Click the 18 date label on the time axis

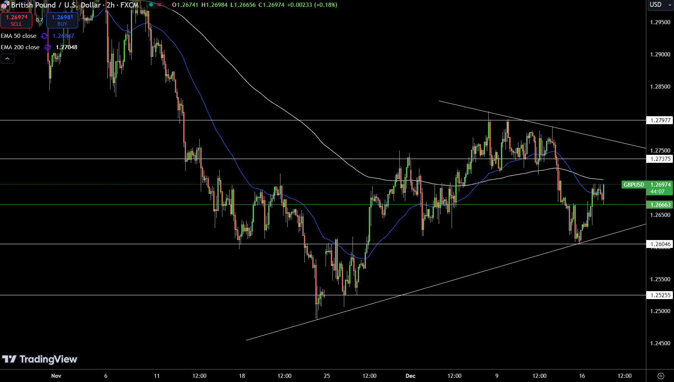point(242,376)
